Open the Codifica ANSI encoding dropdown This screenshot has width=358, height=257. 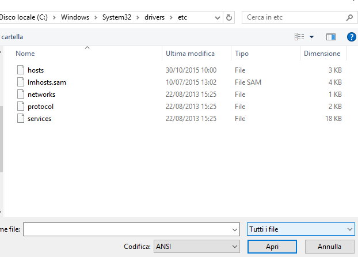(x=197, y=247)
